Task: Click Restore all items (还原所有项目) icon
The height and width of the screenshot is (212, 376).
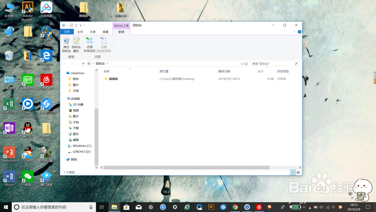Action: 89,45
